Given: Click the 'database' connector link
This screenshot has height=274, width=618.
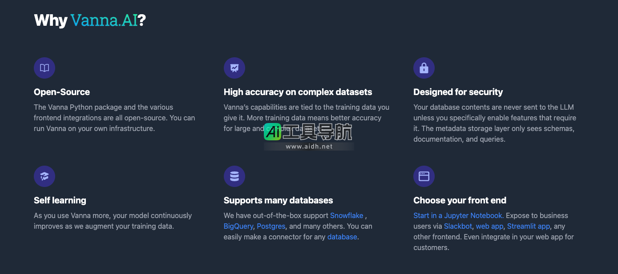Looking at the screenshot, I should (342, 237).
